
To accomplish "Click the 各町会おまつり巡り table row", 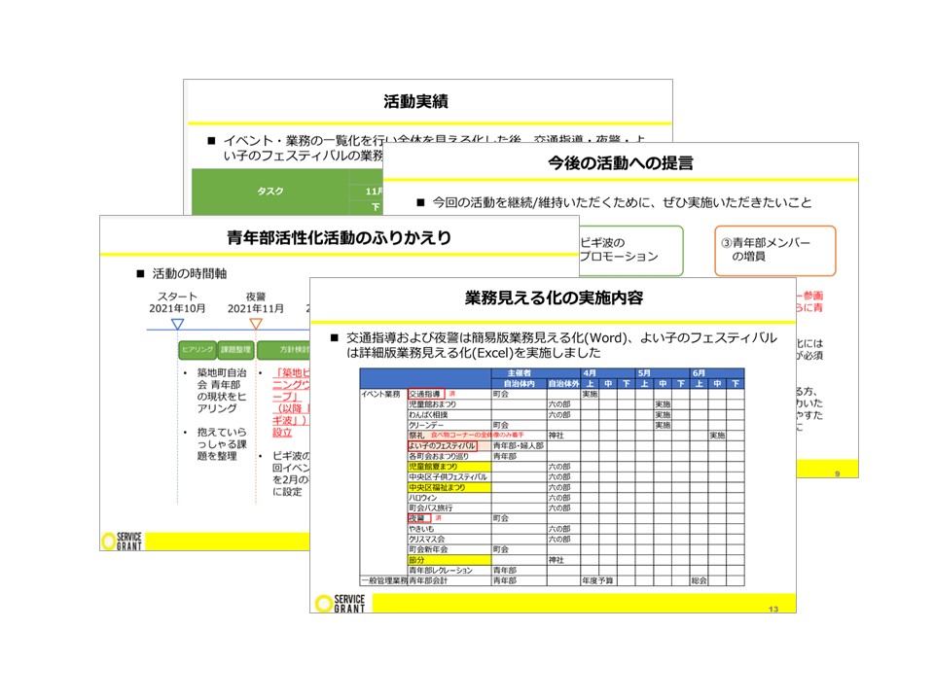I will [x=576, y=457].
